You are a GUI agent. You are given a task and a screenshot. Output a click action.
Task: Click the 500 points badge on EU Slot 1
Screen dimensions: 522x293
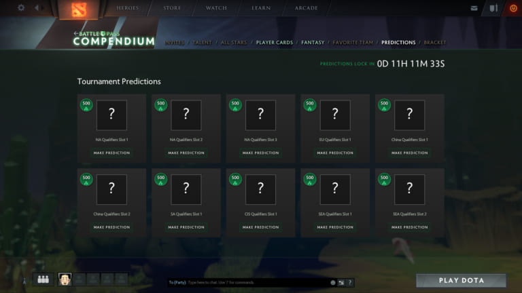tap(310, 105)
